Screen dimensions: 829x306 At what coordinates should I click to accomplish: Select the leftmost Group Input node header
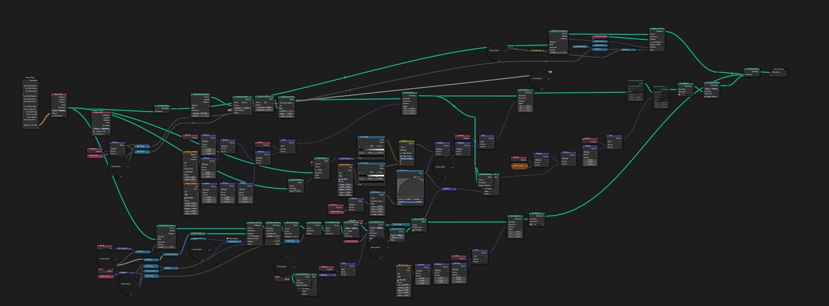(30, 78)
